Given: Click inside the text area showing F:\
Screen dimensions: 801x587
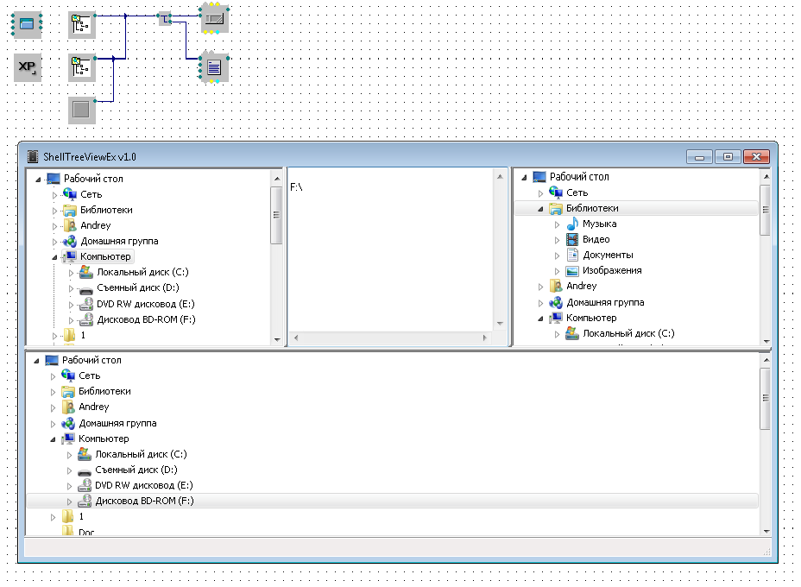Looking at the screenshot, I should pos(388,250).
